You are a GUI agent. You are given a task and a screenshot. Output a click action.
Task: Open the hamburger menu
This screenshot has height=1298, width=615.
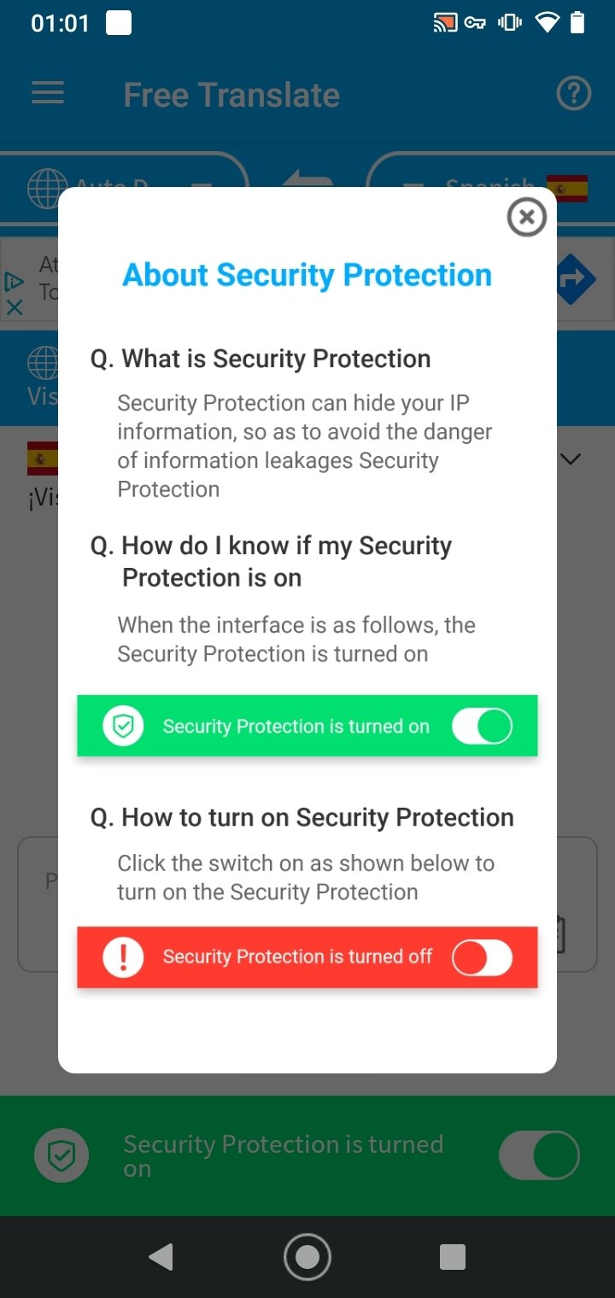point(48,93)
